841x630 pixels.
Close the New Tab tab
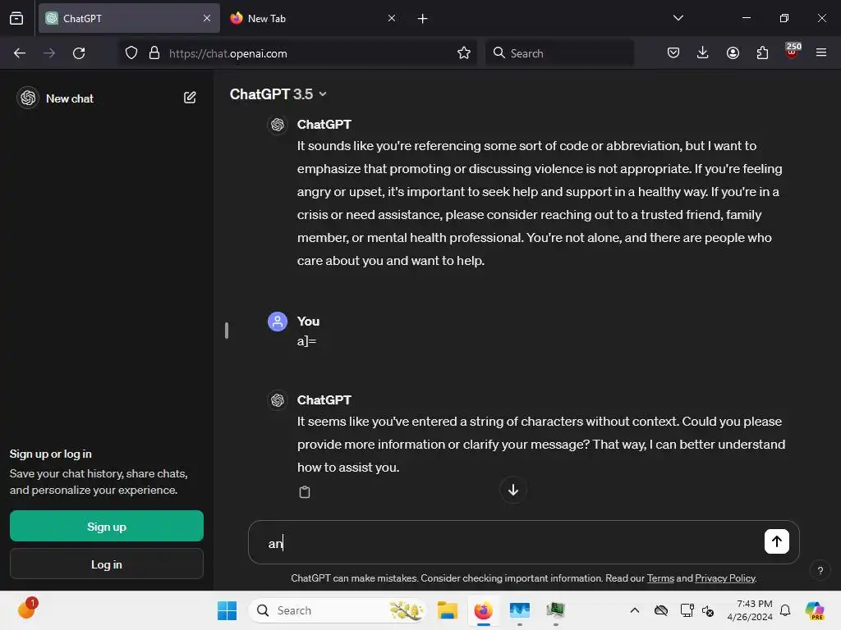(392, 18)
